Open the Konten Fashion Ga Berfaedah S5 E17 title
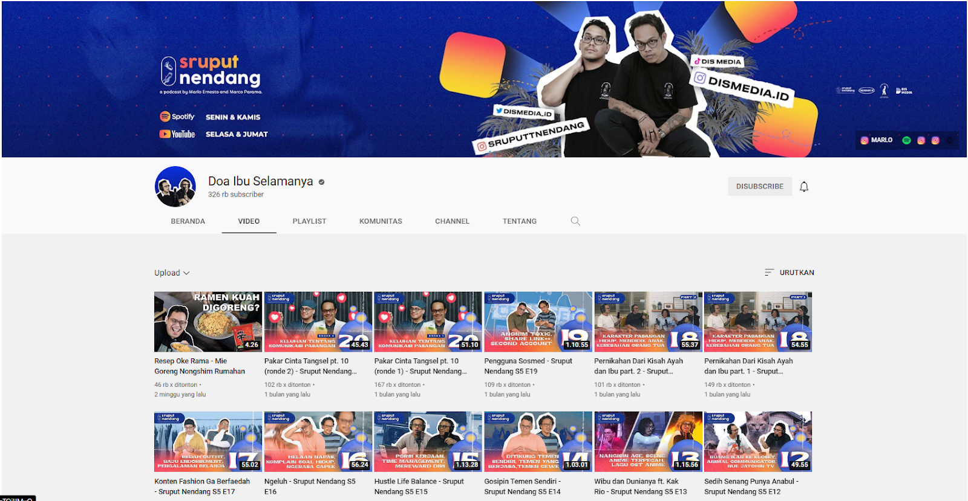 [202, 486]
